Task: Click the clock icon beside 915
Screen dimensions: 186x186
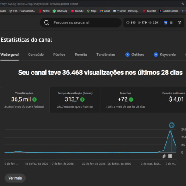Action: point(128,22)
